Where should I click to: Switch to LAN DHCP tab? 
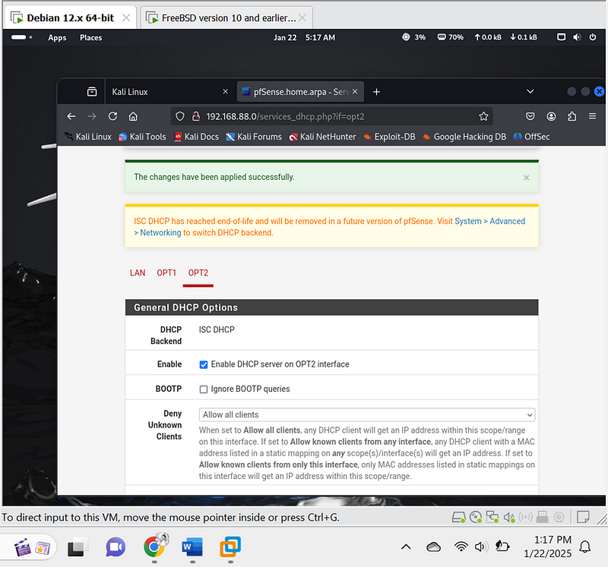point(138,272)
